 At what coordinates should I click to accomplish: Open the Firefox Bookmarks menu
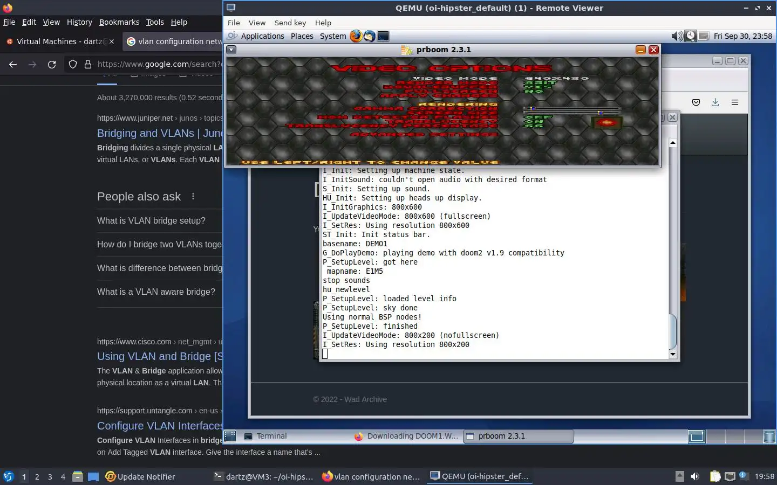pos(119,22)
